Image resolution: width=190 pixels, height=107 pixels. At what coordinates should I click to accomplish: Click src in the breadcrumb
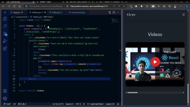tap(12, 17)
